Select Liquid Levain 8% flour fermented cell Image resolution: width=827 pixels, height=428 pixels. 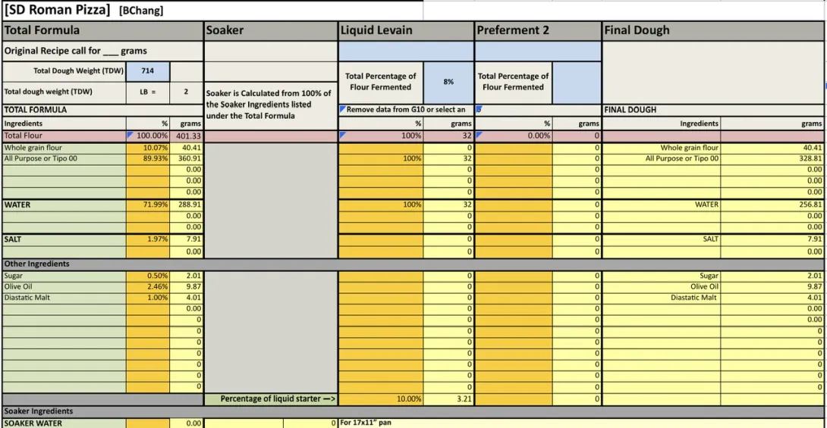point(448,82)
